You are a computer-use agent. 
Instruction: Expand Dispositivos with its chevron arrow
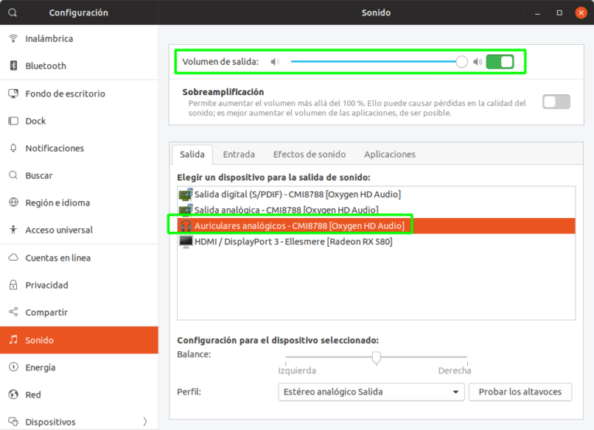click(x=145, y=421)
